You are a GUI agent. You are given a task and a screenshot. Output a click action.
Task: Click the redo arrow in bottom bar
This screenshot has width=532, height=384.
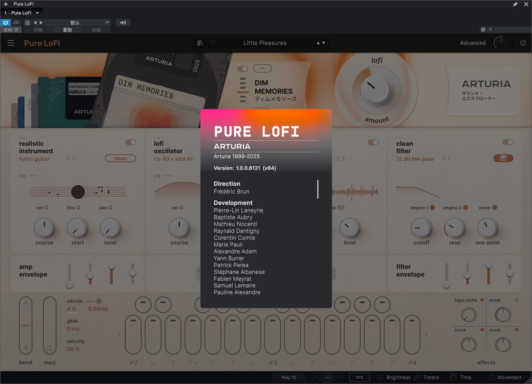[x=338, y=377]
